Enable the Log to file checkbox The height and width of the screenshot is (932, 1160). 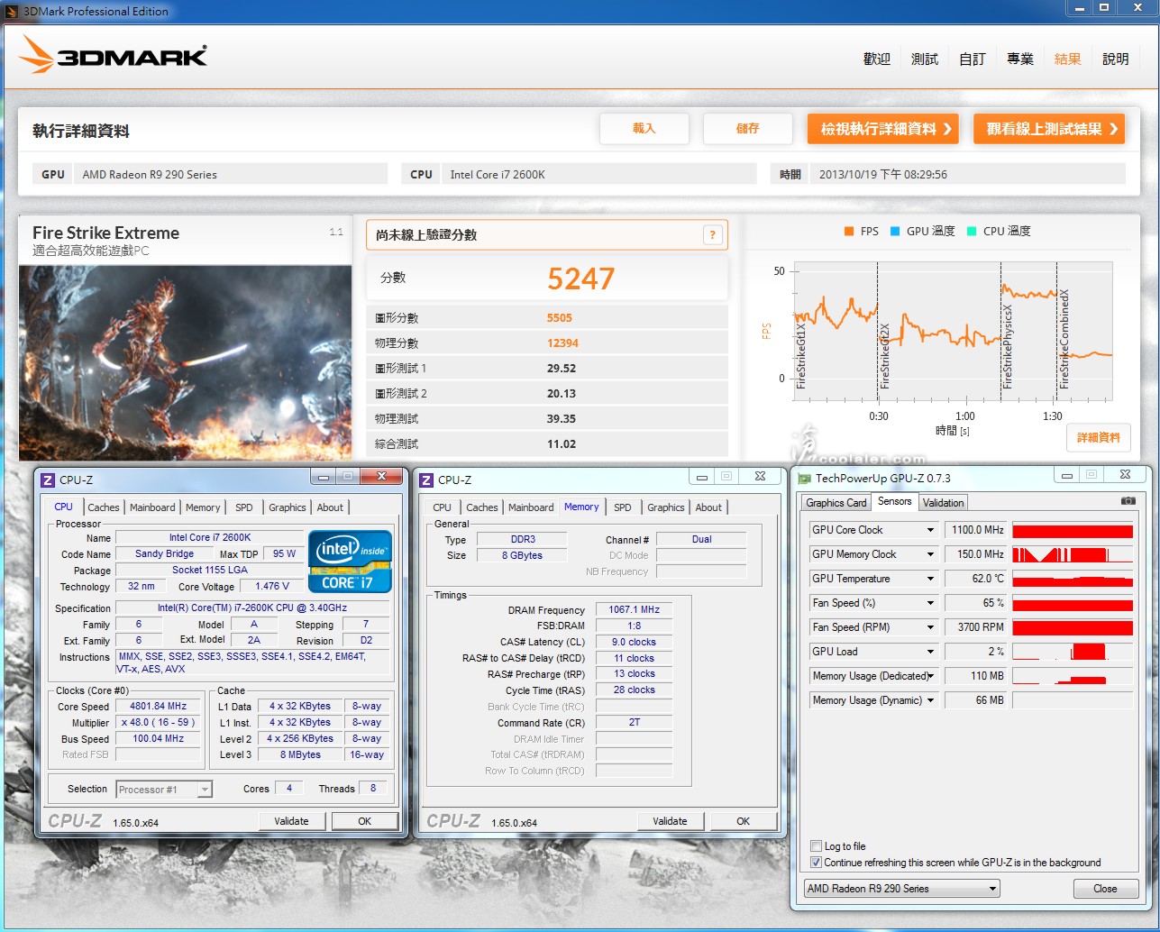click(x=817, y=846)
